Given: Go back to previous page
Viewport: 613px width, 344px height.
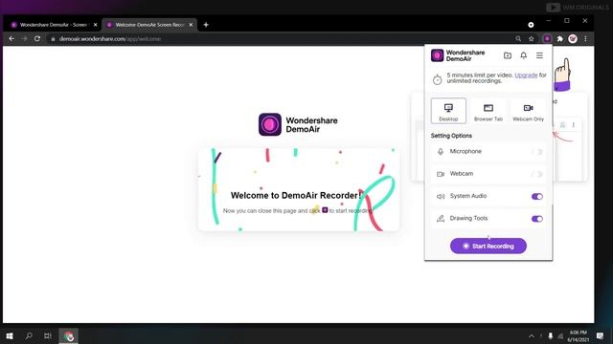Looking at the screenshot, I should point(11,38).
